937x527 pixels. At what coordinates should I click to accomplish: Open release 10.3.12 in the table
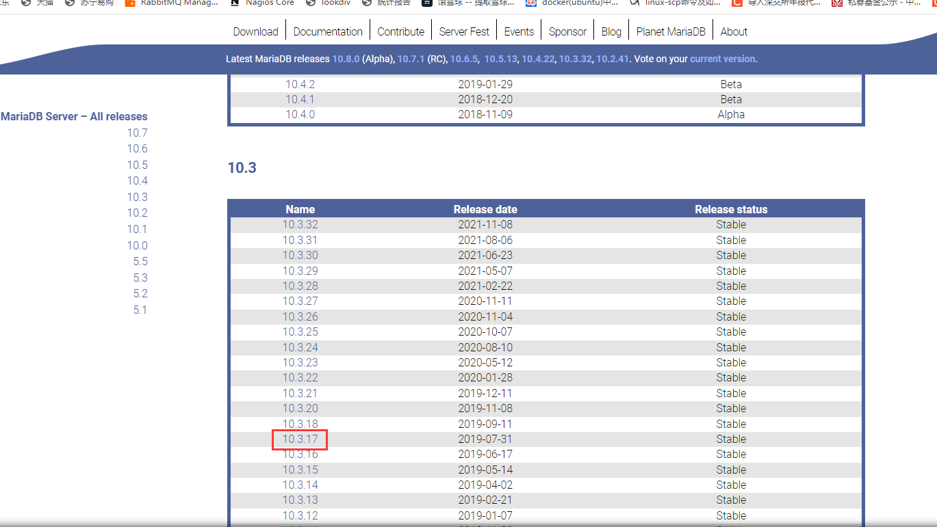300,515
